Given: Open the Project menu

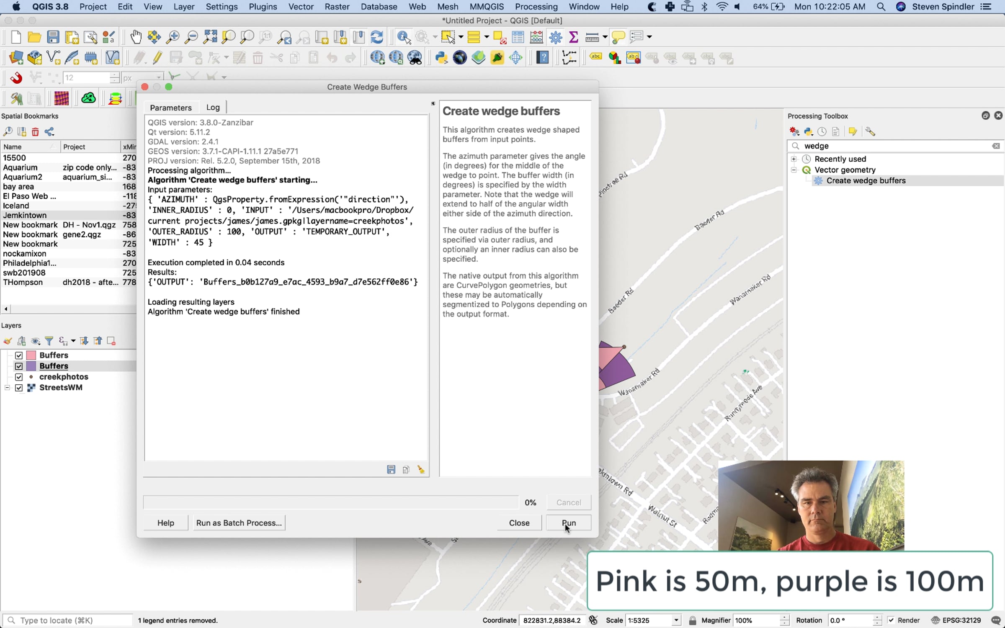Looking at the screenshot, I should pyautogui.click(x=93, y=7).
